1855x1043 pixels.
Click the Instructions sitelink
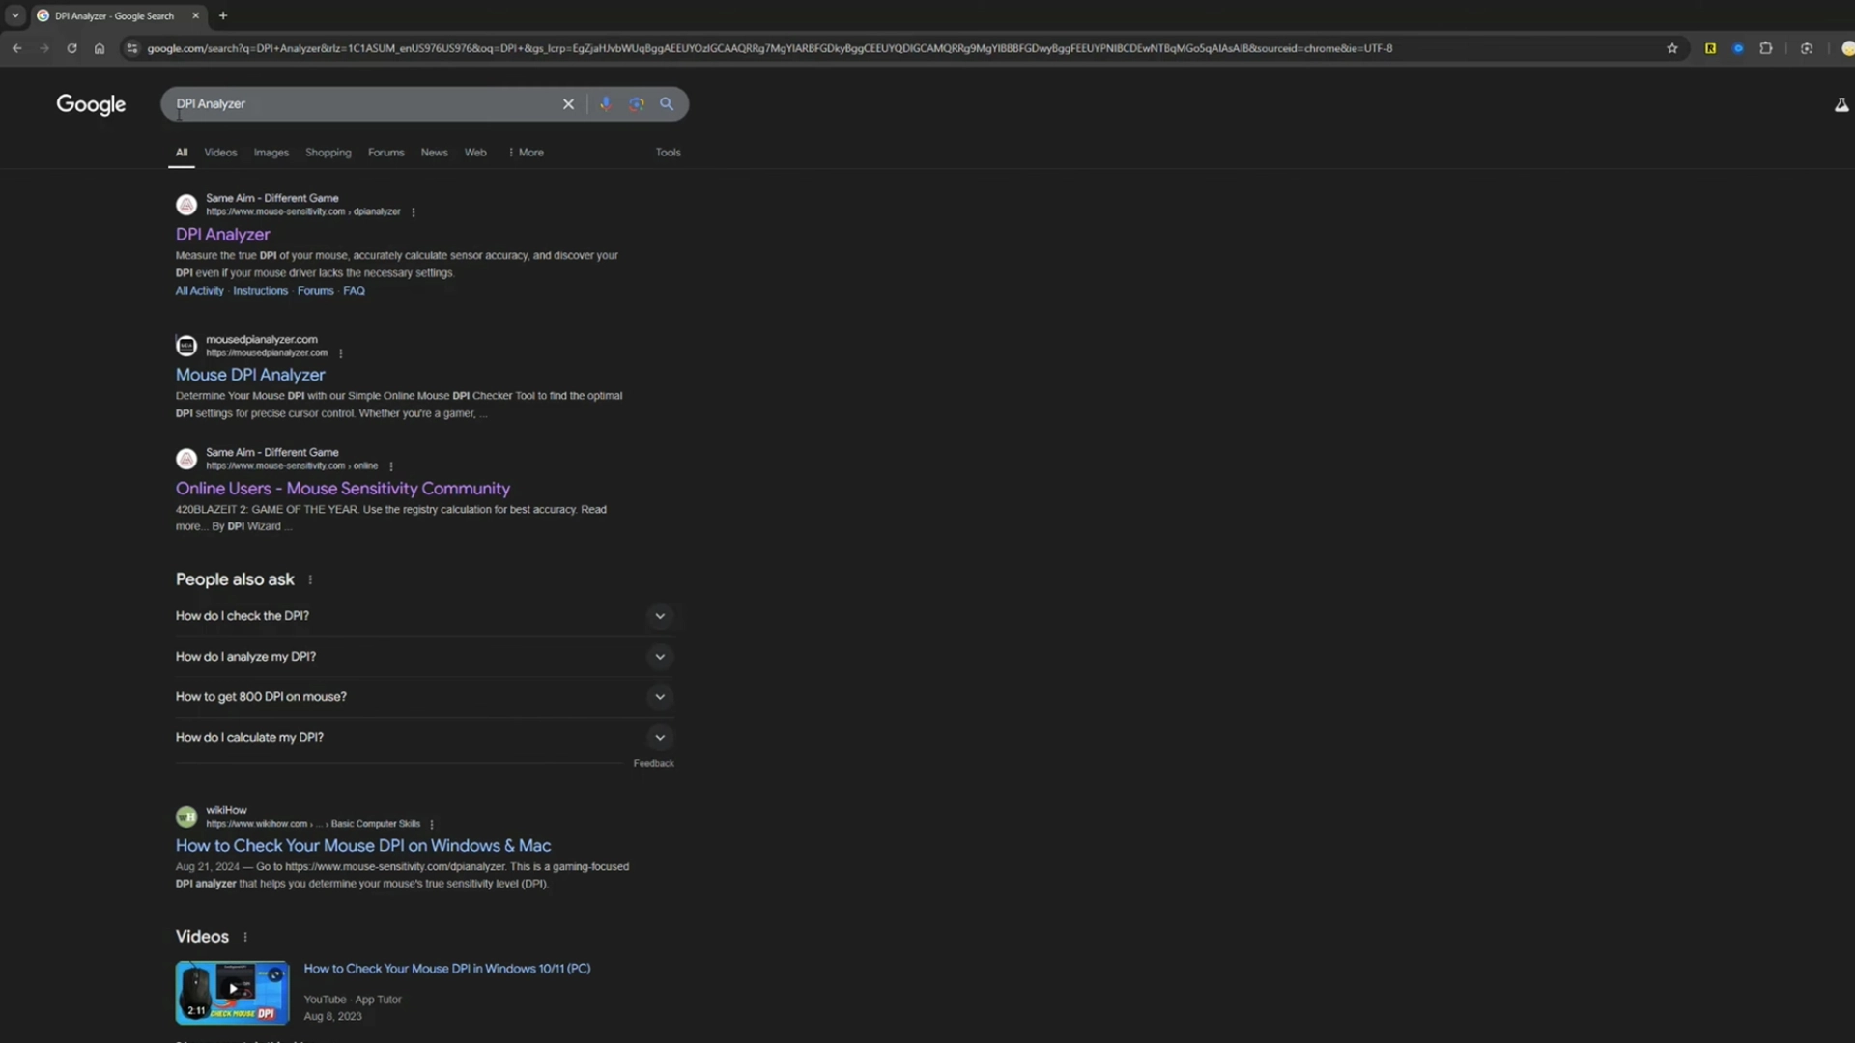coord(260,291)
